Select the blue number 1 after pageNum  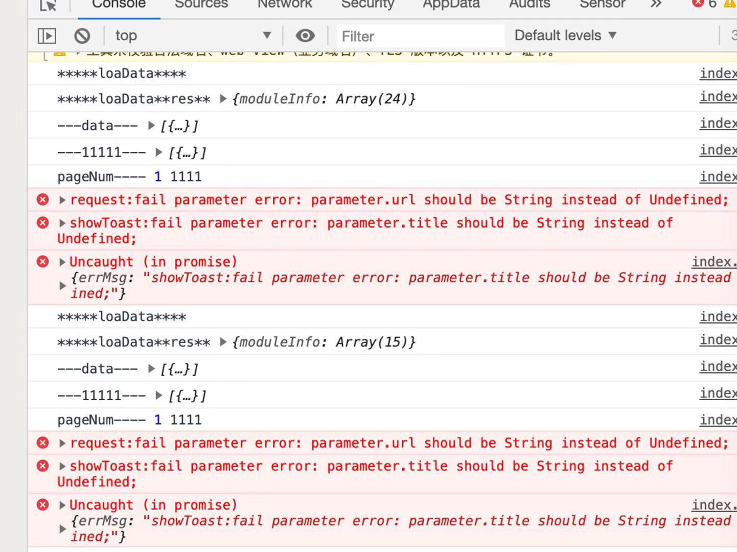[x=157, y=176]
